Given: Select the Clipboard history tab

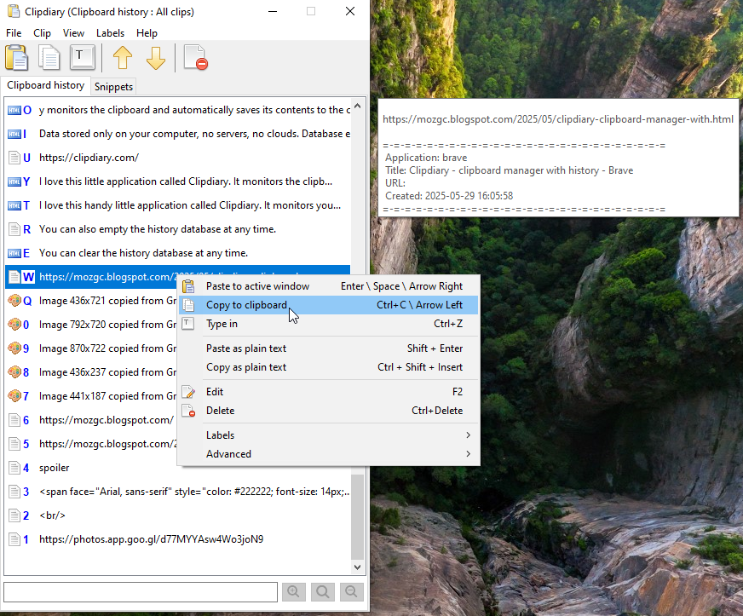Looking at the screenshot, I should coord(45,85).
